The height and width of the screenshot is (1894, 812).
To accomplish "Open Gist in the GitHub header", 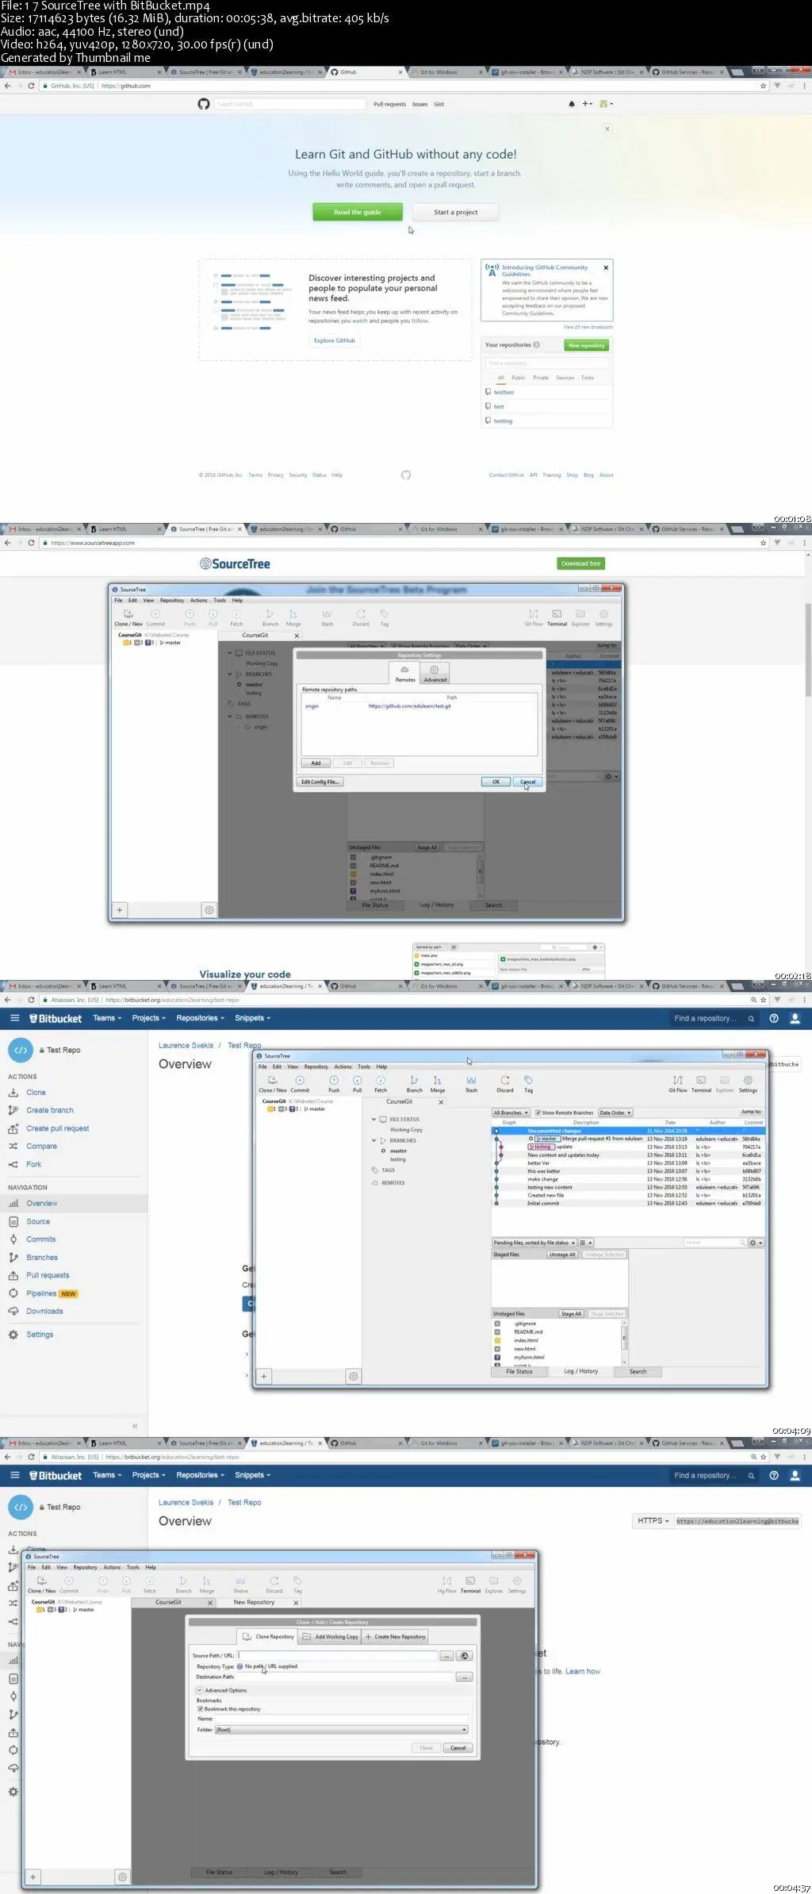I will (439, 104).
